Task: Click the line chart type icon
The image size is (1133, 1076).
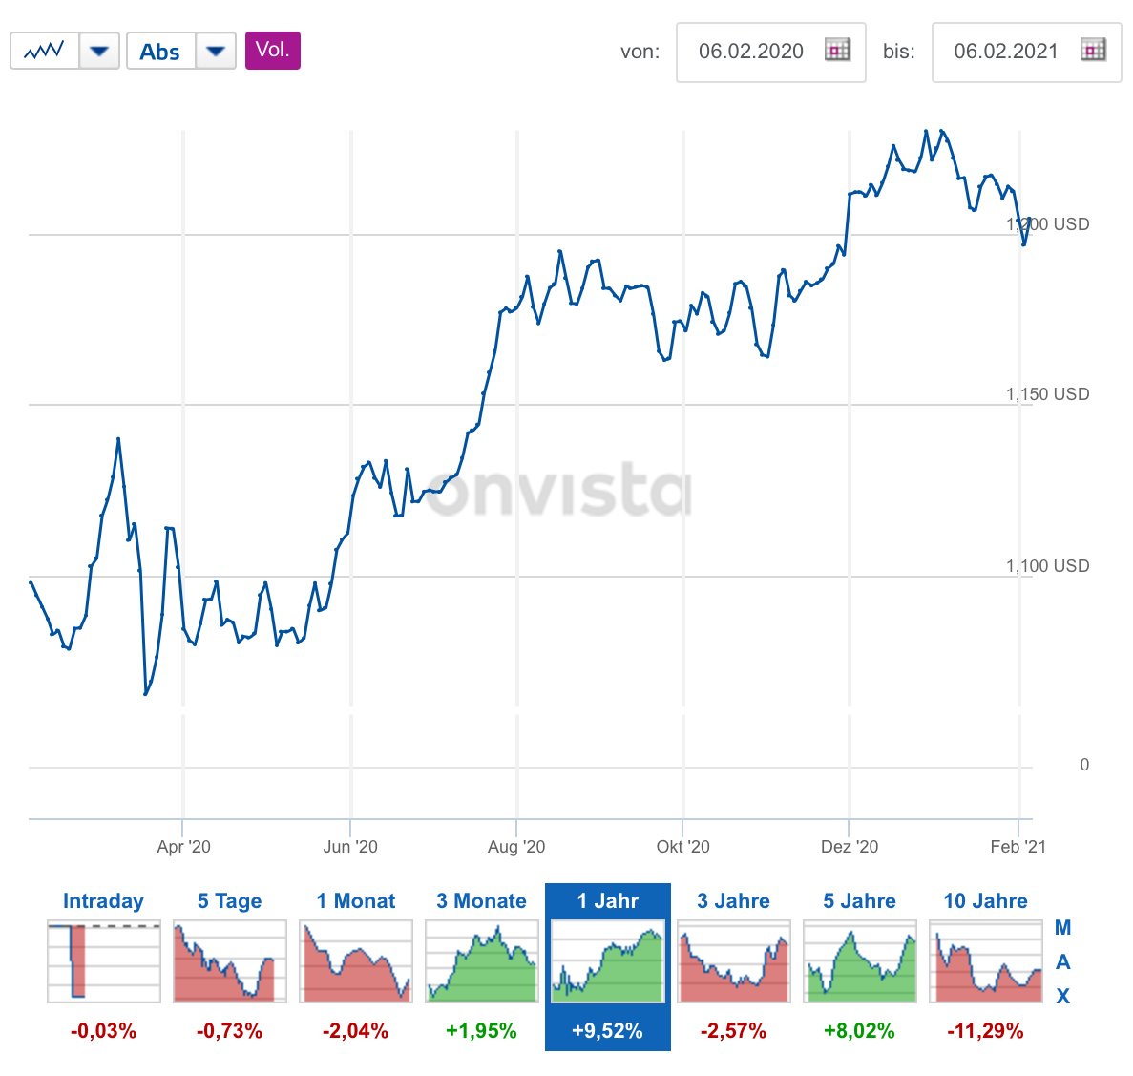Action: [x=44, y=51]
